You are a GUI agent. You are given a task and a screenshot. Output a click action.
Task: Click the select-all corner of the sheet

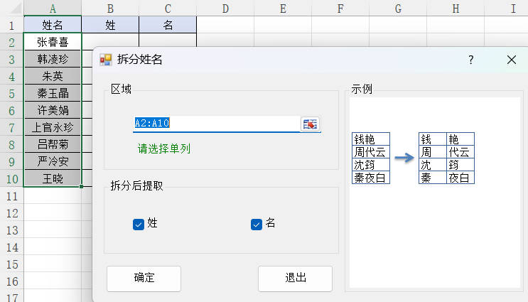pos(11,9)
